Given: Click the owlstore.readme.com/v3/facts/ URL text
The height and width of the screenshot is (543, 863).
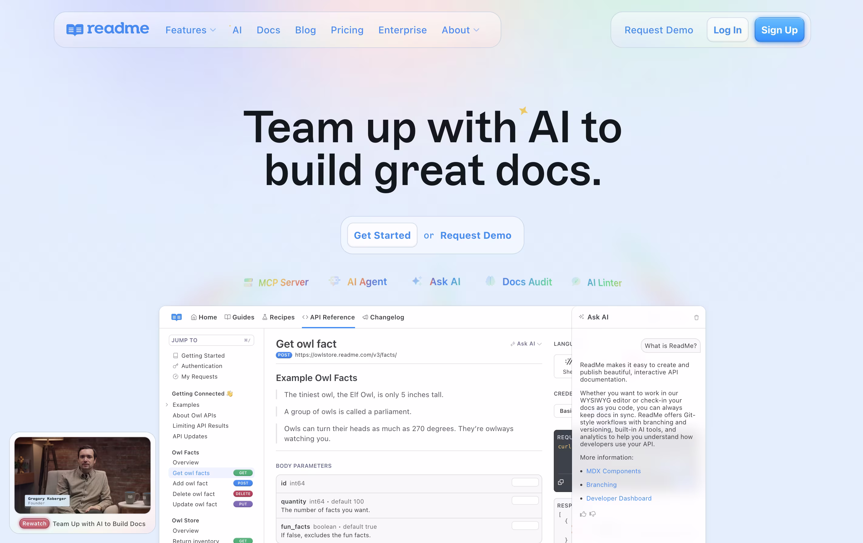Looking at the screenshot, I should [x=346, y=355].
